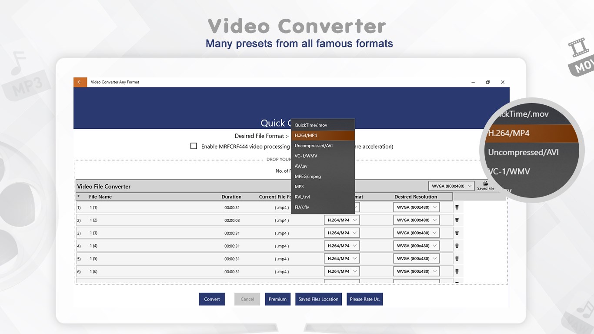The image size is (594, 334).
Task: Open resolution dropdown for file 1 (5)
Action: pyautogui.click(x=417, y=258)
